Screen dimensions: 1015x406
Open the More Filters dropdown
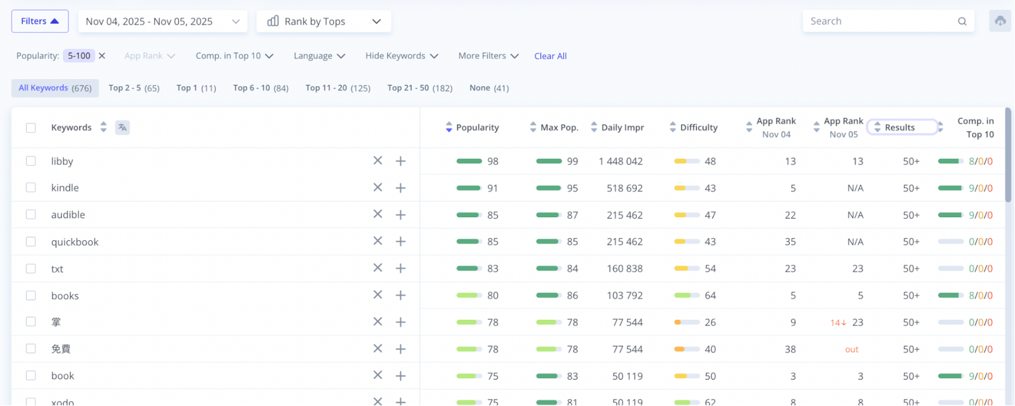click(x=488, y=56)
